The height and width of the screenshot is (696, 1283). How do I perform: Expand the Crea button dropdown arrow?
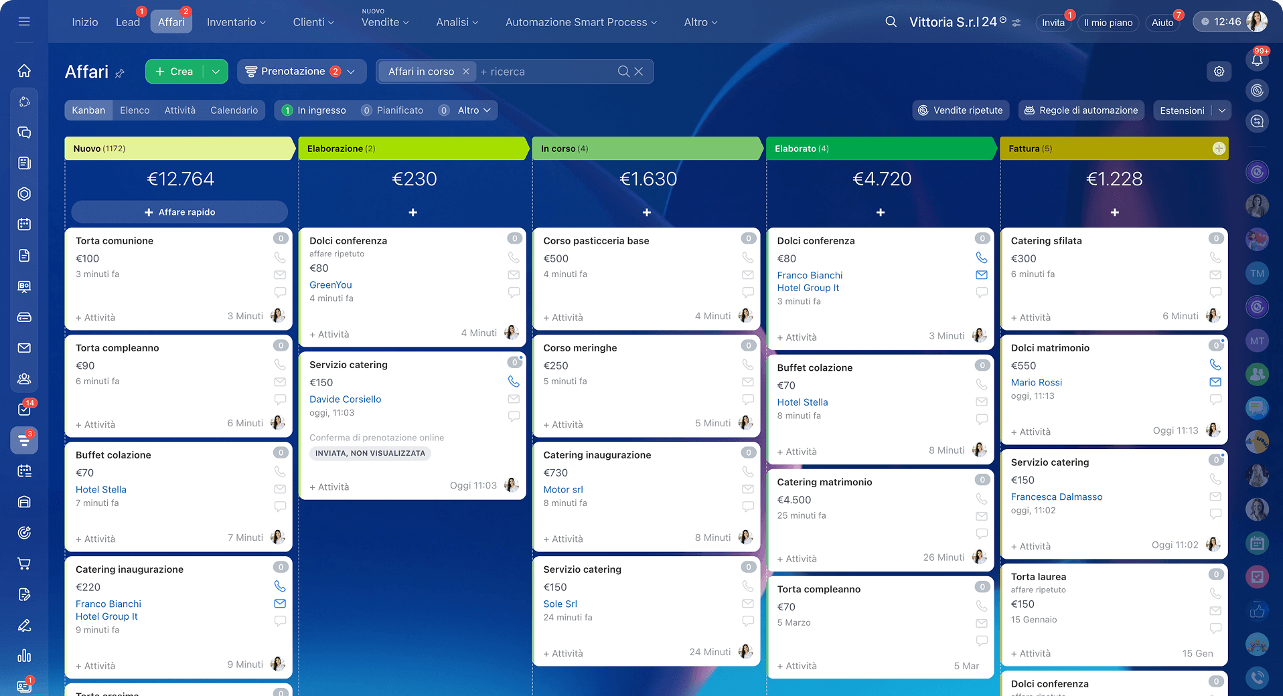click(216, 72)
